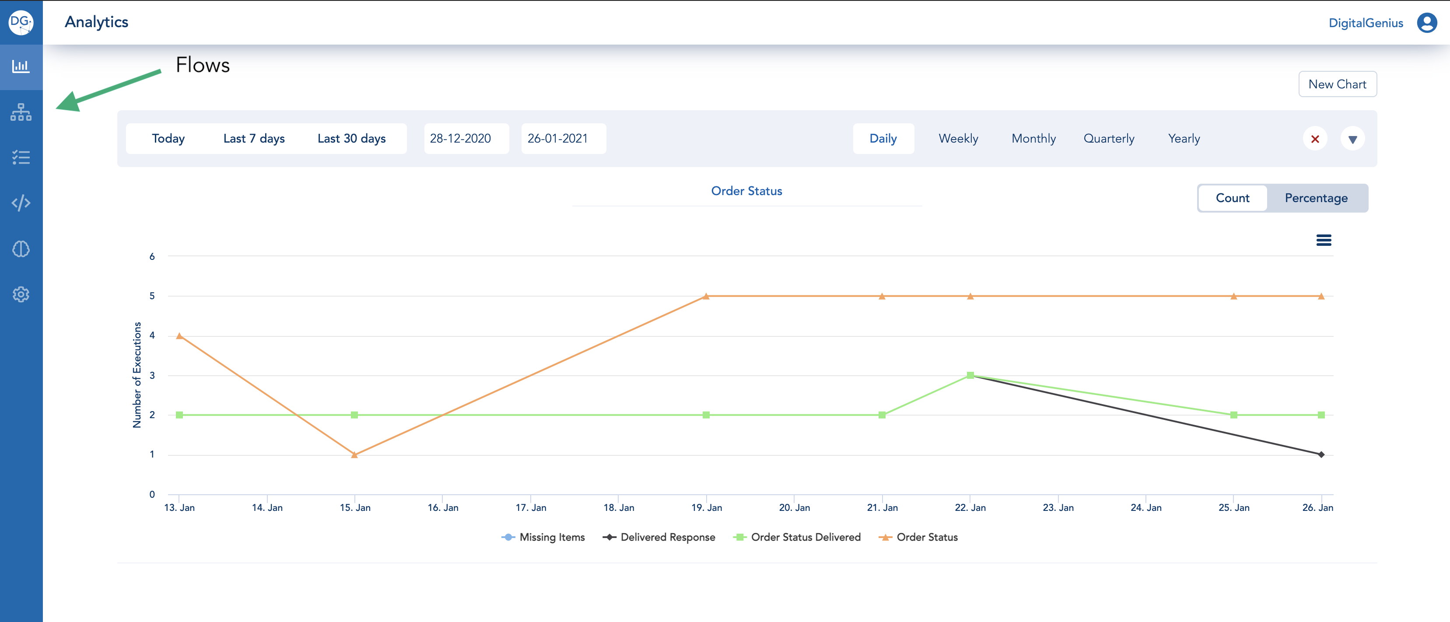The width and height of the screenshot is (1450, 622).
Task: Select the Analytics bar chart sidebar icon
Action: [x=21, y=66]
